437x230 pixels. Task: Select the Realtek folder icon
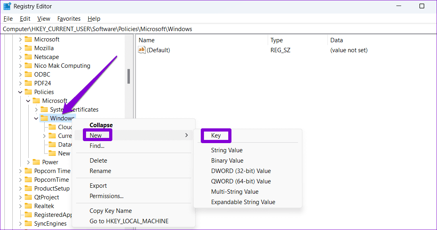pyautogui.click(x=28, y=206)
